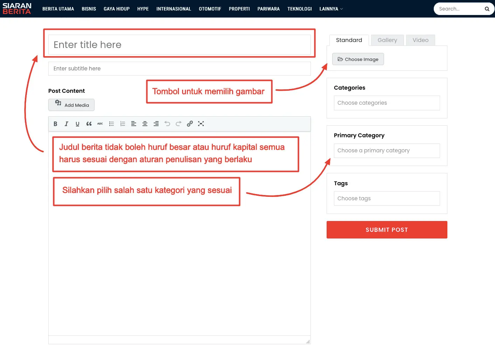The image size is (495, 360).
Task: Click the search magnifier icon
Action: tap(487, 9)
